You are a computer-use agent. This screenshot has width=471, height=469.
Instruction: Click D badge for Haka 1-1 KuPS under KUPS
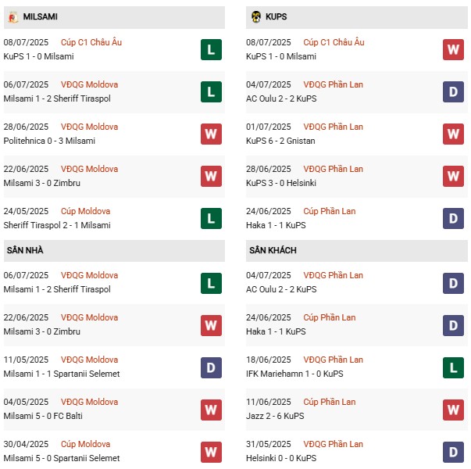[453, 219]
